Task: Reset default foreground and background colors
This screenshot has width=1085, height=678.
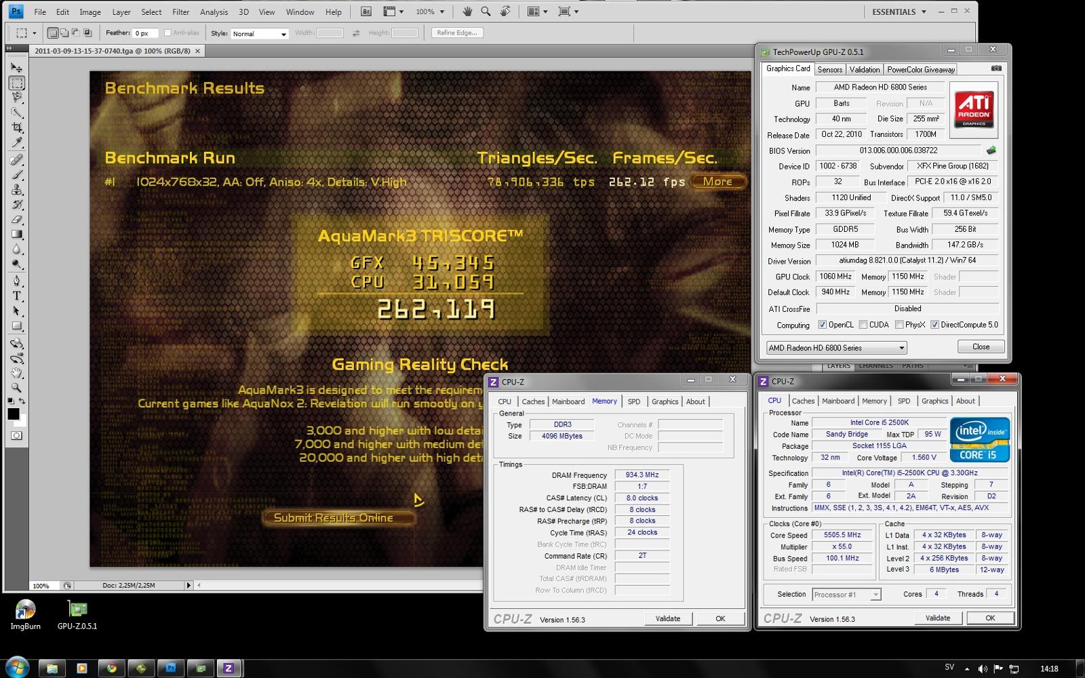Action: [12, 401]
